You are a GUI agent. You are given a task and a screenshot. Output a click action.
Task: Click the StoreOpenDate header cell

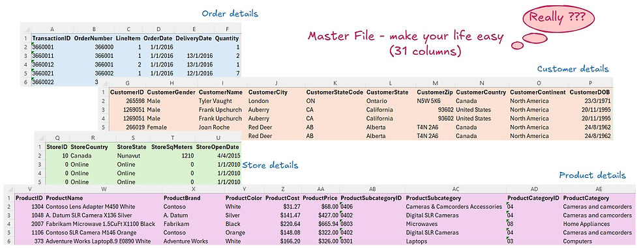[218, 146]
